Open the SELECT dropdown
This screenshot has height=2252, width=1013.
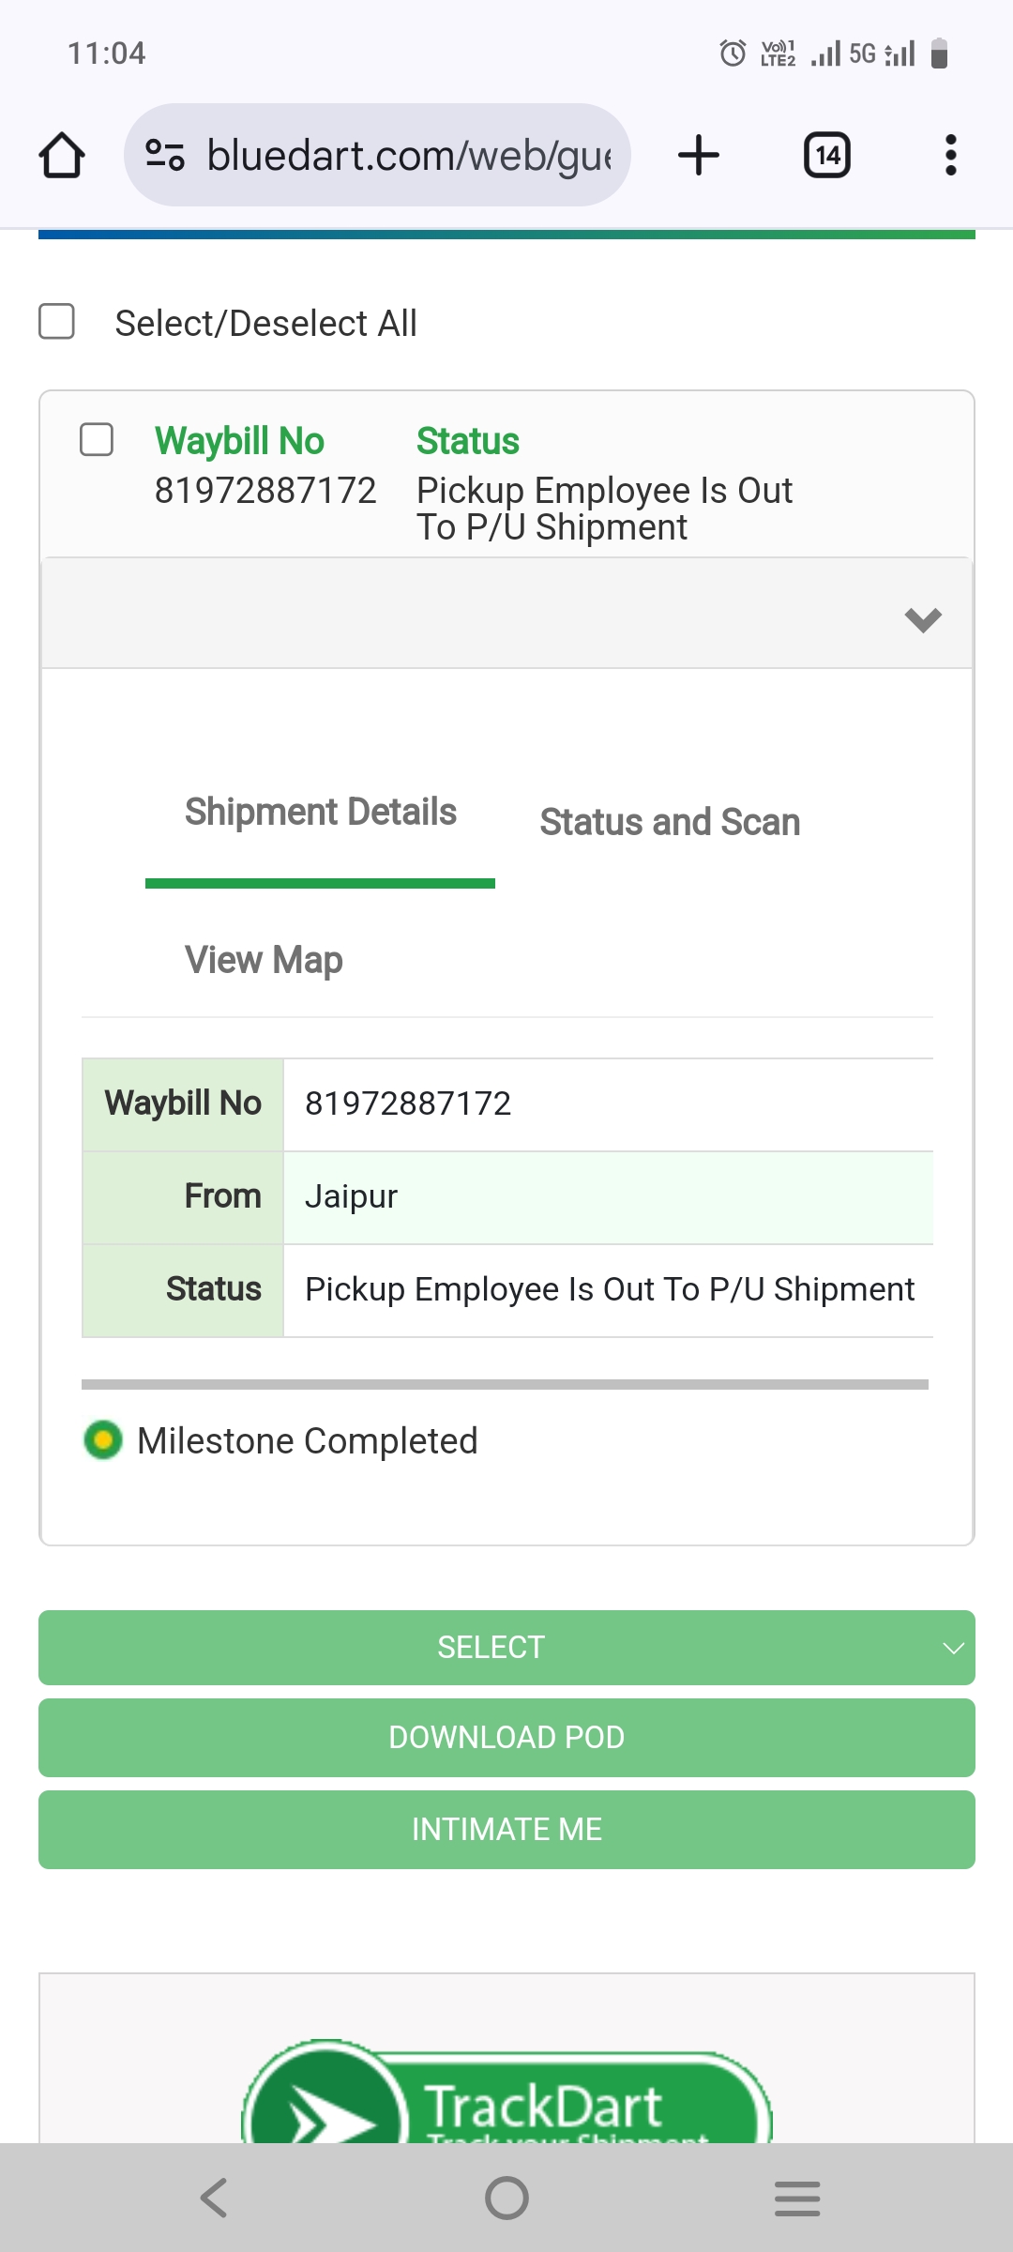[506, 1648]
